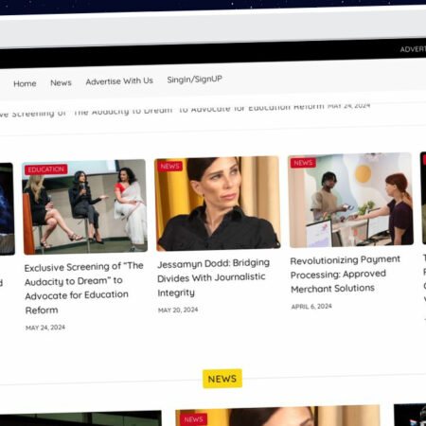Open the merchant counter payment thumbnail
Image resolution: width=426 pixels, height=426 pixels.
pos(350,200)
